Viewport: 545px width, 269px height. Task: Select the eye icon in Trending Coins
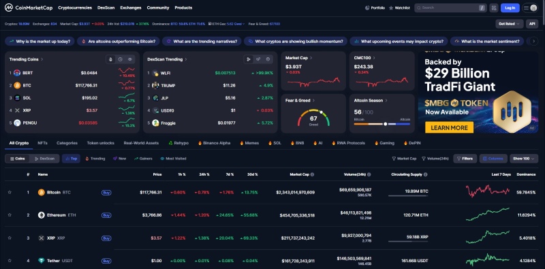(129, 59)
